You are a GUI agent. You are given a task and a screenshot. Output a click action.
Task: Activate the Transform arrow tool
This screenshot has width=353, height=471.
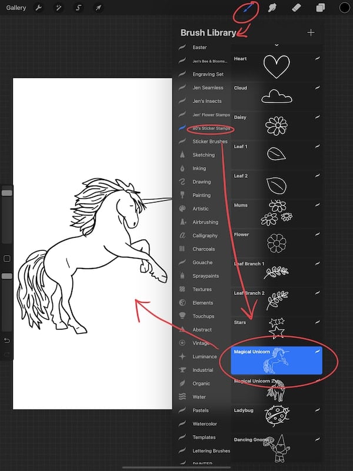pos(98,8)
